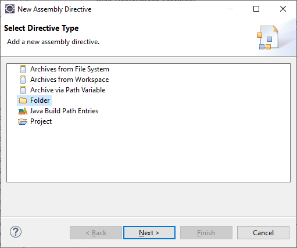Open help via the question mark icon
Image resolution: width=297 pixels, height=248 pixels.
(x=16, y=232)
